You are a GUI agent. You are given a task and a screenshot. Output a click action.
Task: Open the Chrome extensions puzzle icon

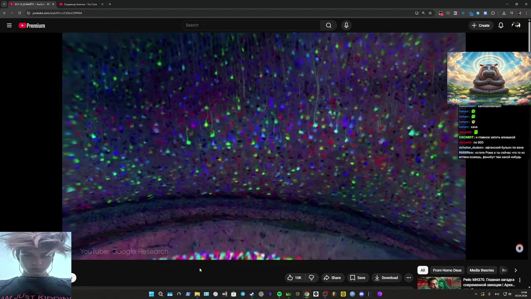click(x=493, y=13)
